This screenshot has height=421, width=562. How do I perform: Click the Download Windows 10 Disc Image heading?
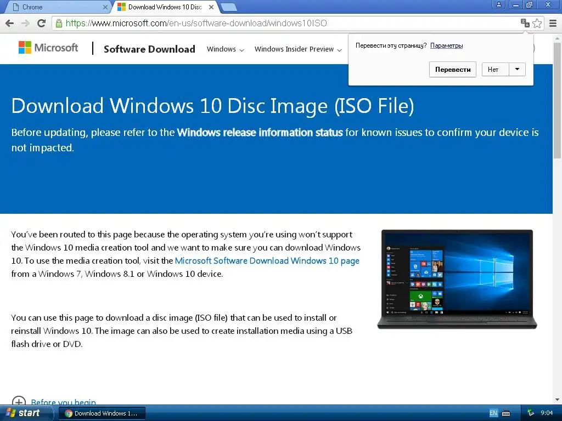(212, 106)
